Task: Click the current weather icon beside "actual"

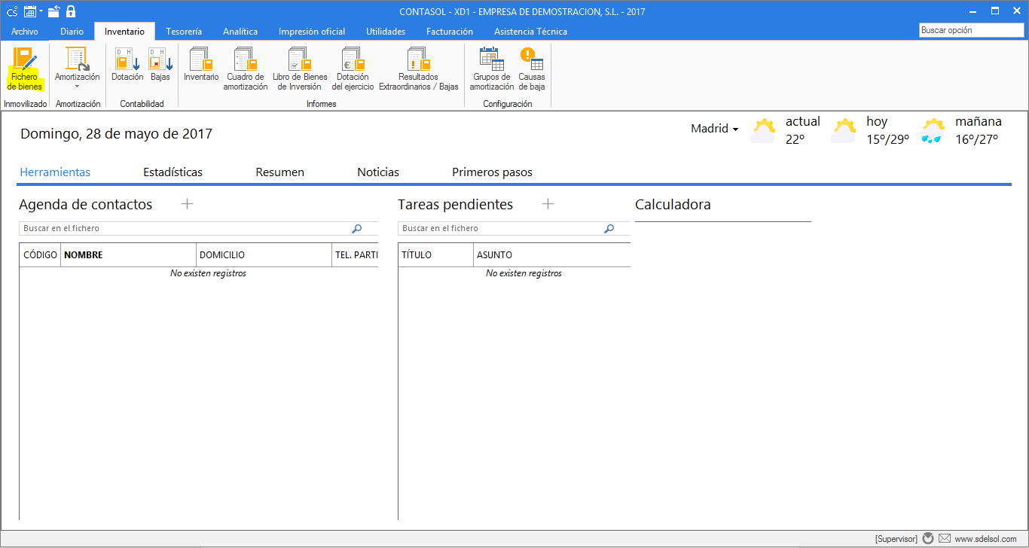Action: pos(763,130)
